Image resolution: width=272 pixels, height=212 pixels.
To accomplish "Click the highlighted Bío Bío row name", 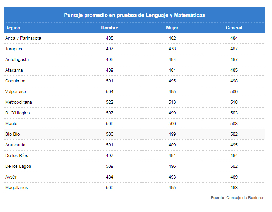I will pos(13,134).
